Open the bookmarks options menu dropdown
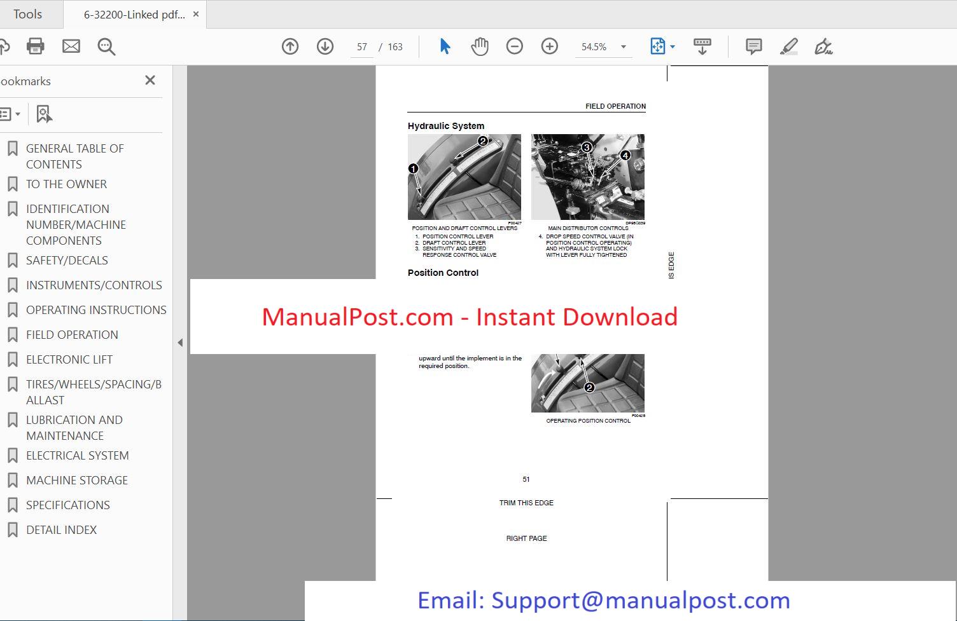 coord(10,114)
